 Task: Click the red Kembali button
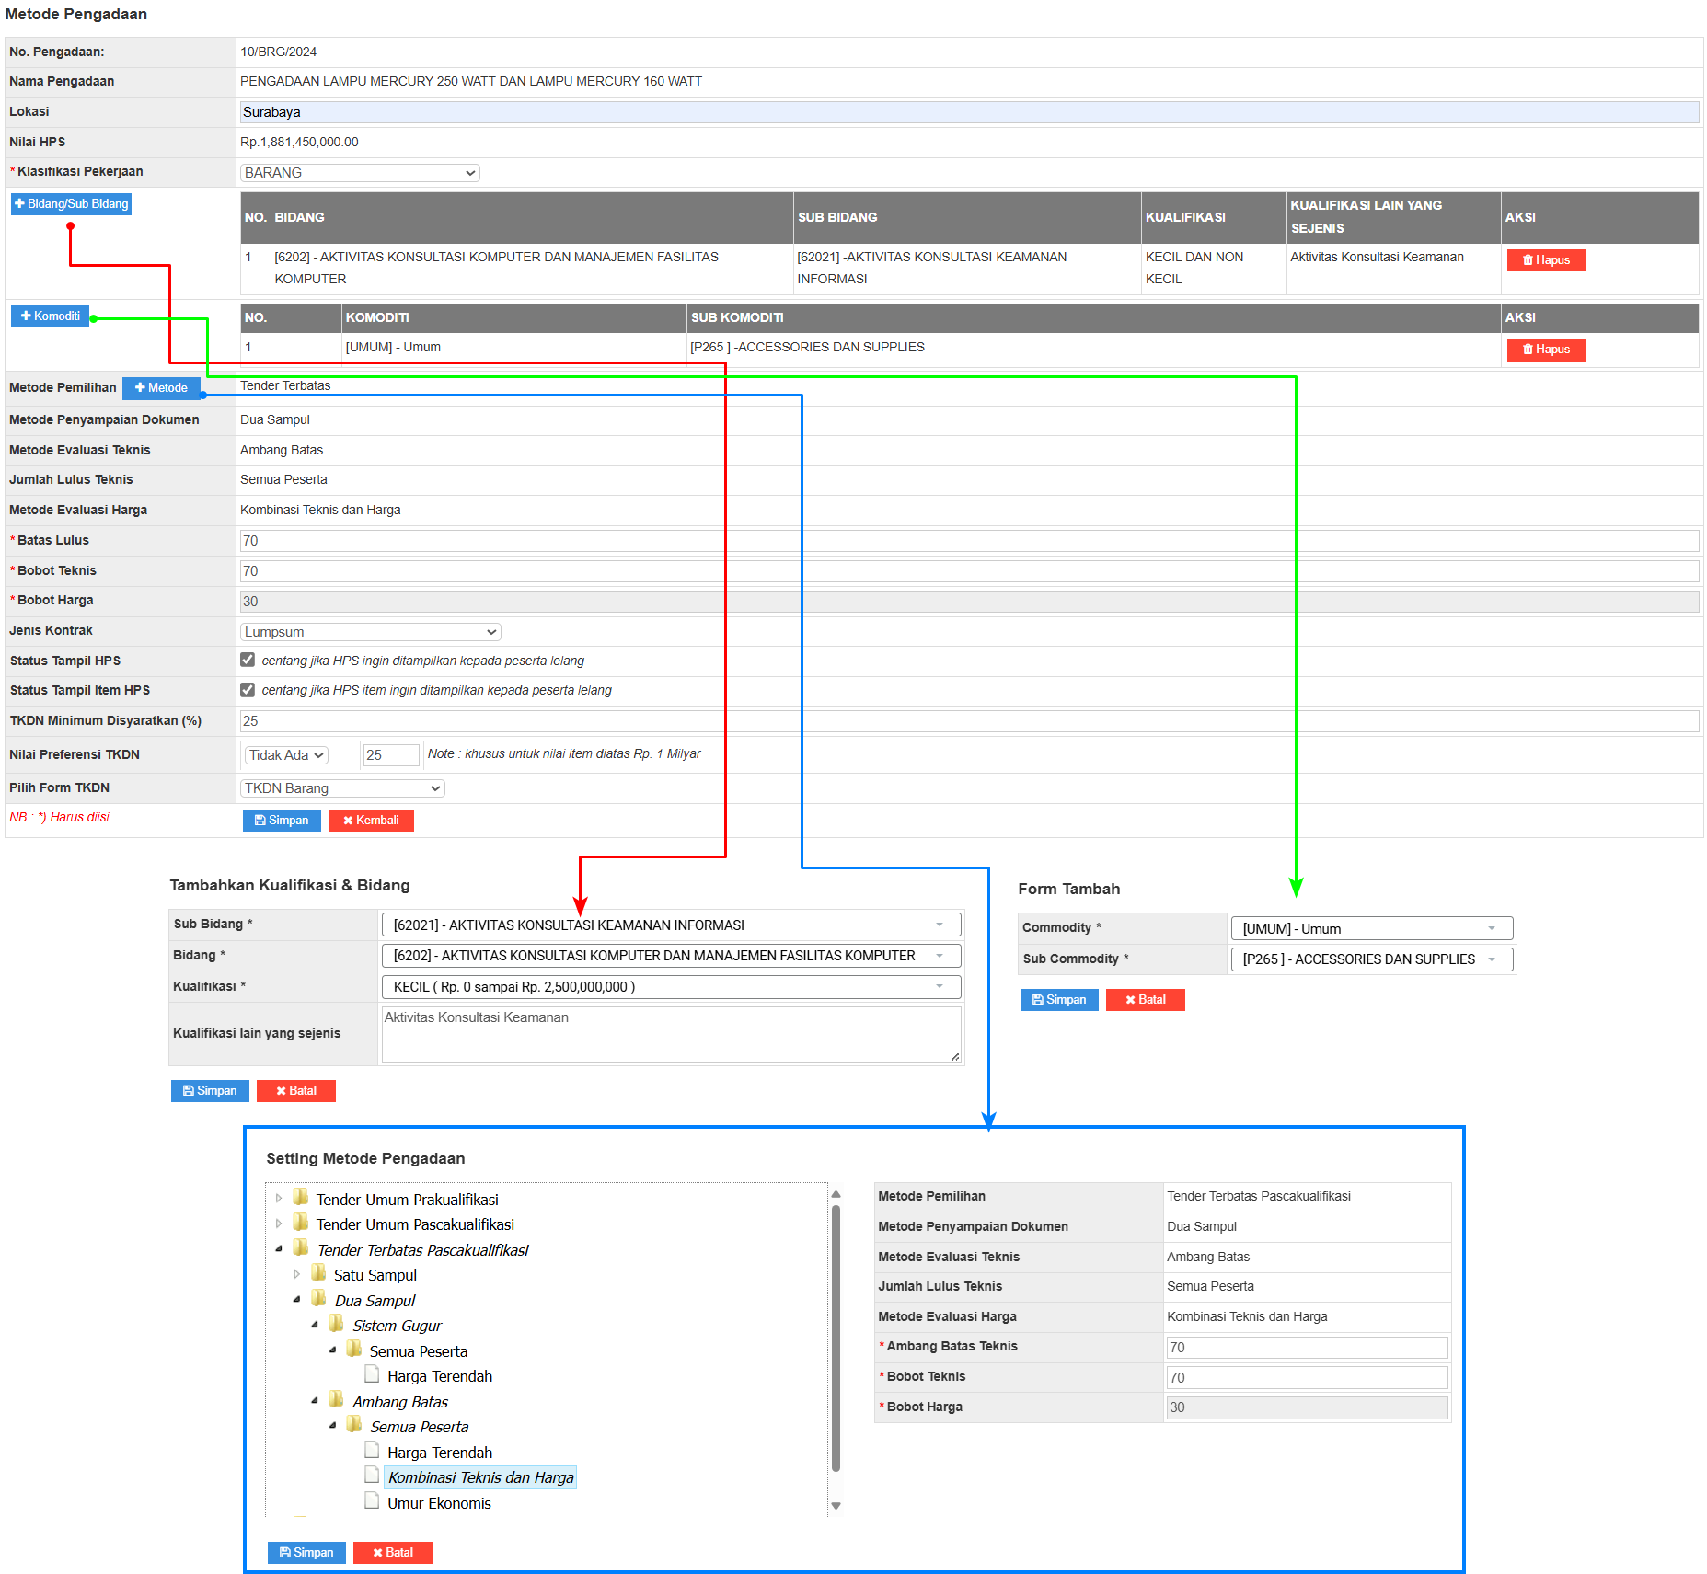pyautogui.click(x=371, y=821)
